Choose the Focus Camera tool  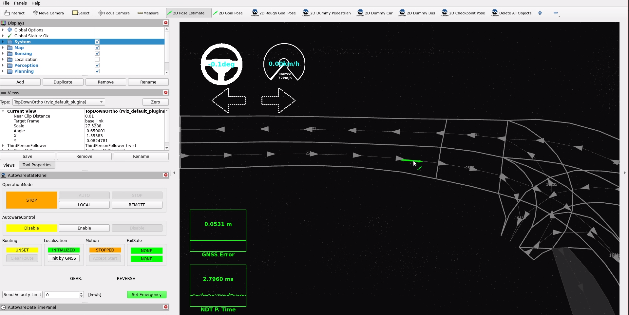(x=114, y=13)
